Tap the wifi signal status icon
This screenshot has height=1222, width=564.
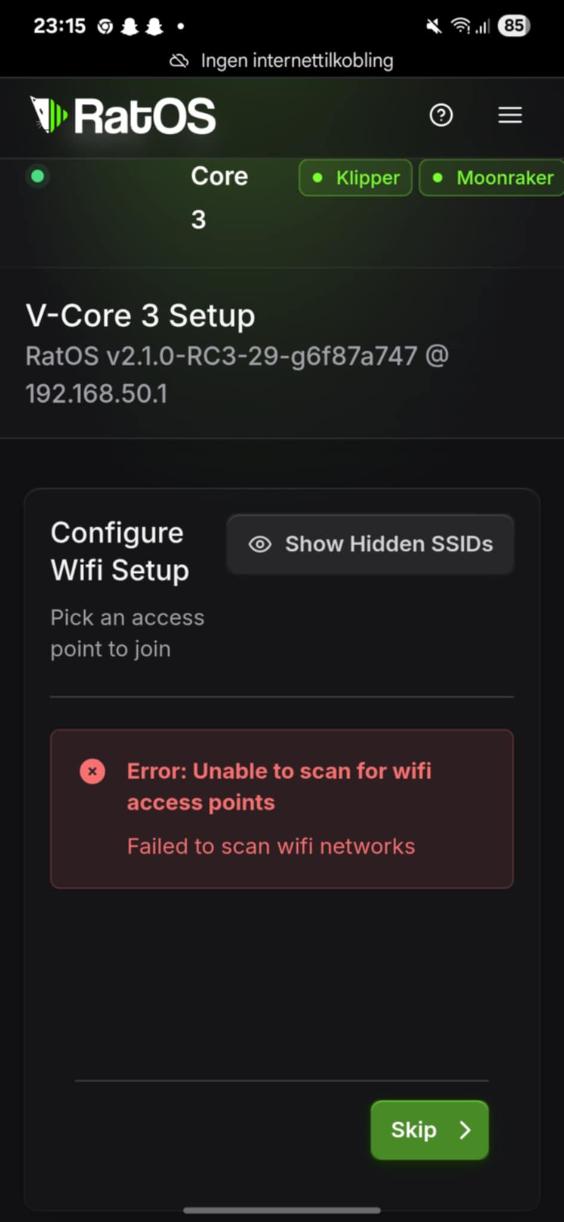coord(461,26)
